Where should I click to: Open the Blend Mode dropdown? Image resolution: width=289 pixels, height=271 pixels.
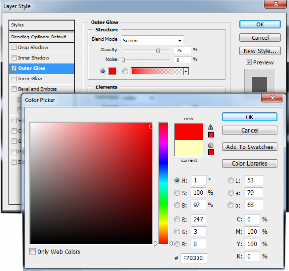point(152,40)
